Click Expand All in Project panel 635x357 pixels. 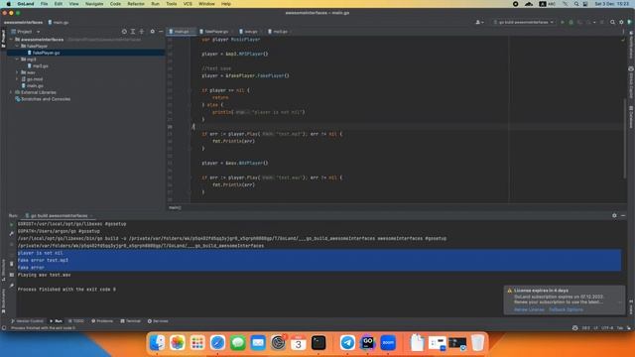pyautogui.click(x=133, y=32)
